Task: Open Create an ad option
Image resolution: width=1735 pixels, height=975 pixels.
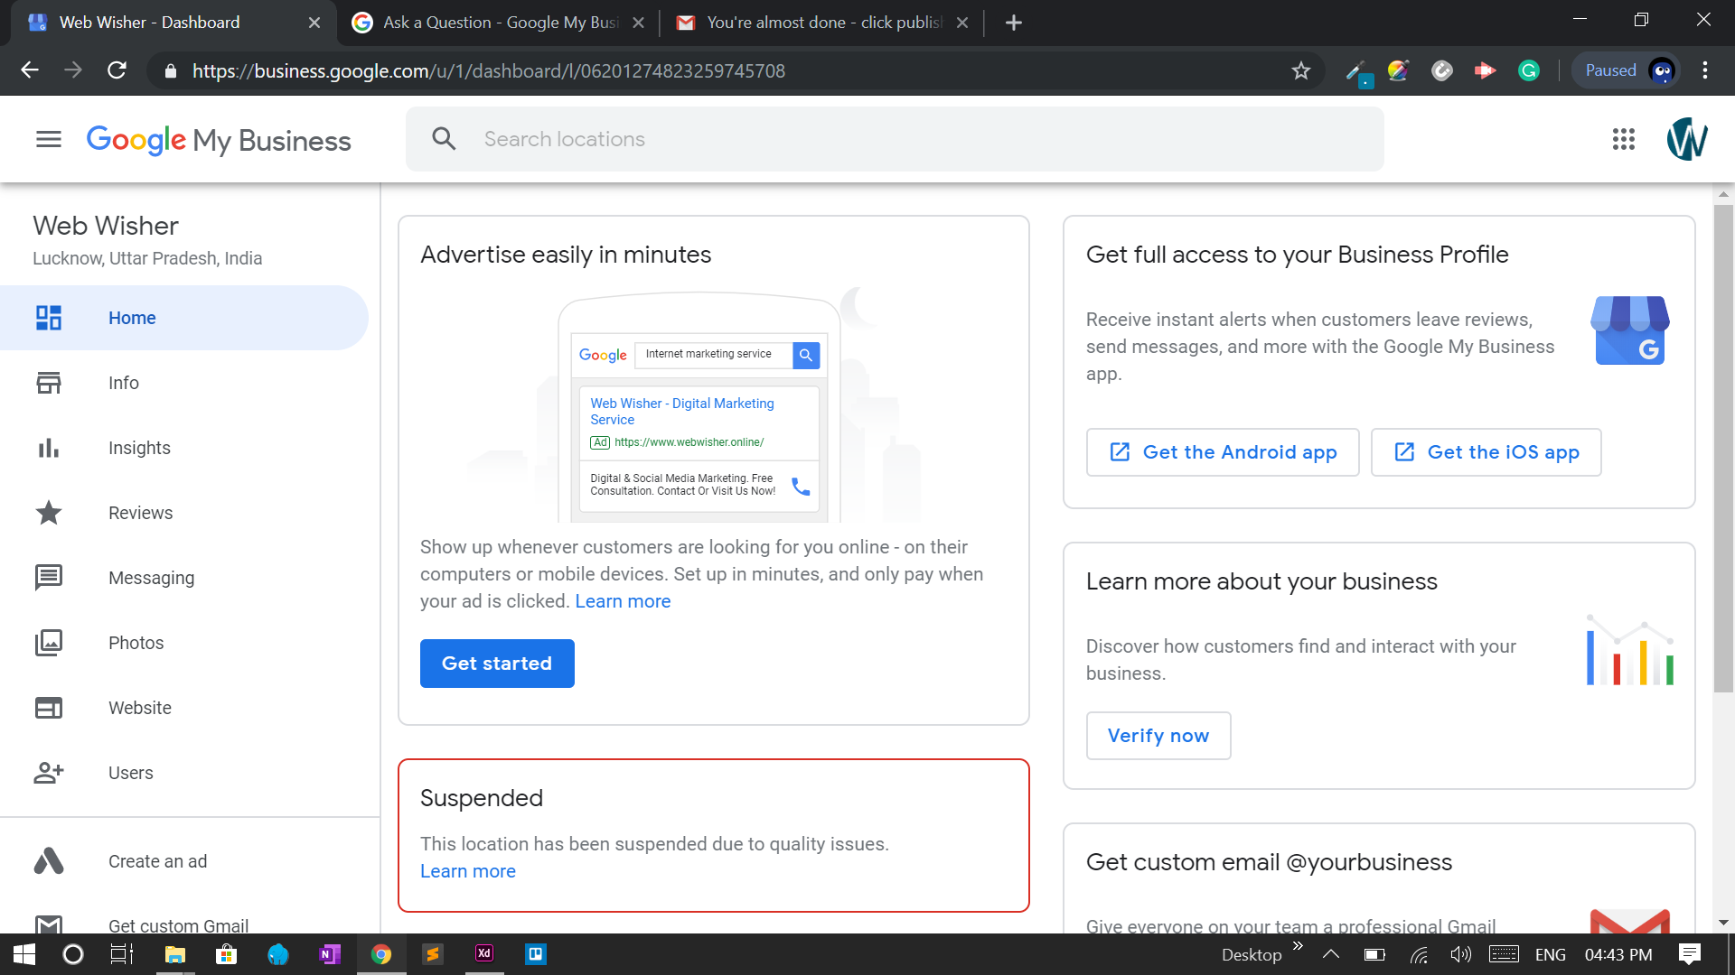Action: pyautogui.click(x=157, y=861)
